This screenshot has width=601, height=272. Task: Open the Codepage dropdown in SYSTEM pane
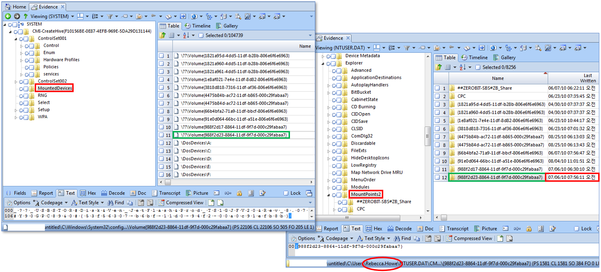click(66, 202)
